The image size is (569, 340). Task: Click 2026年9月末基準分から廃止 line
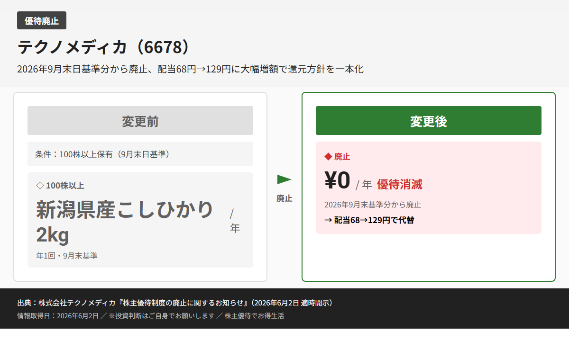(x=373, y=205)
